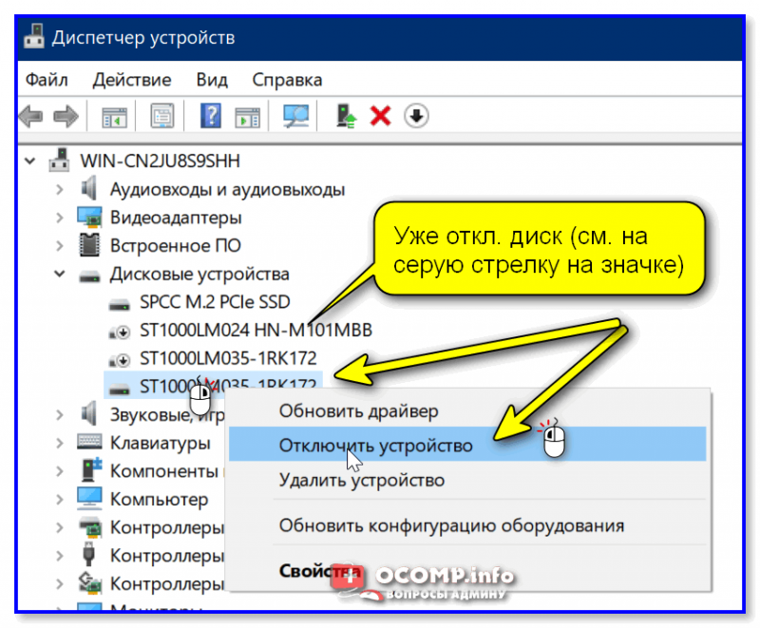Screen dimensions: 760x628
Task: Click the disable device down-arrow icon
Action: [x=416, y=116]
